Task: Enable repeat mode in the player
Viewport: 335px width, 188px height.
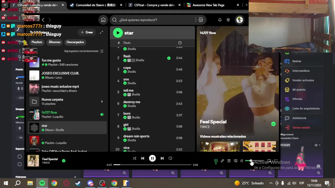Action: click(x=170, y=158)
